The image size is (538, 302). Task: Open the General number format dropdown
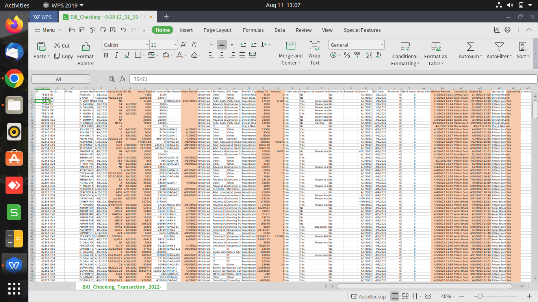click(381, 45)
